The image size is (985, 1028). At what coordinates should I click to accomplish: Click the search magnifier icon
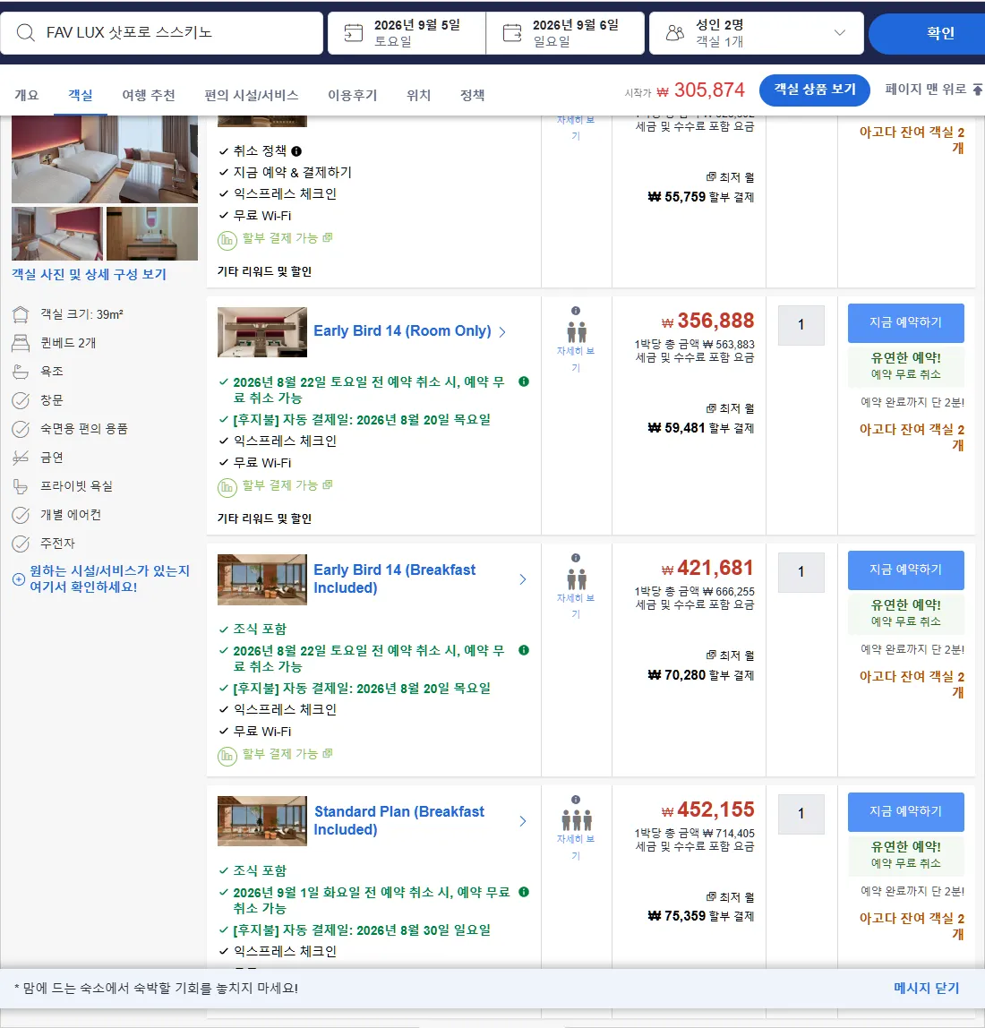[26, 33]
